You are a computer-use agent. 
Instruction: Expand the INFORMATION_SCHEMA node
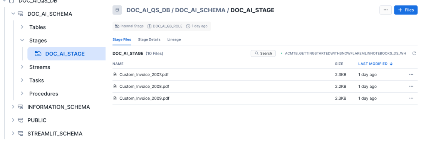(x=13, y=107)
